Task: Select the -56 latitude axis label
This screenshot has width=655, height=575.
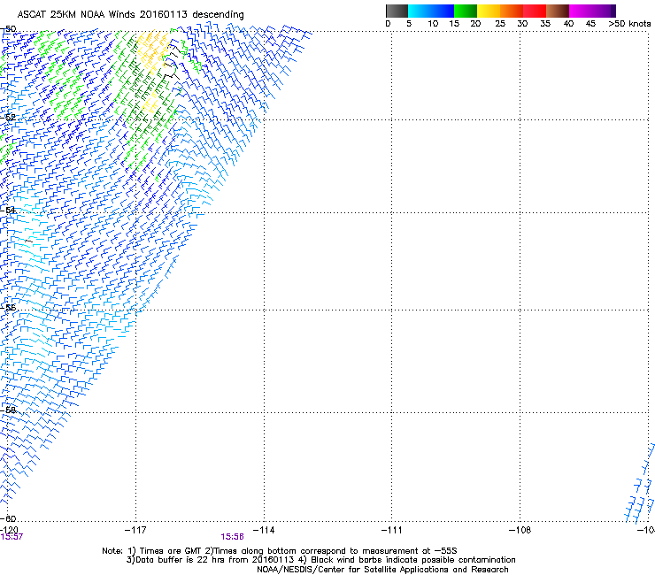Action: click(8, 308)
